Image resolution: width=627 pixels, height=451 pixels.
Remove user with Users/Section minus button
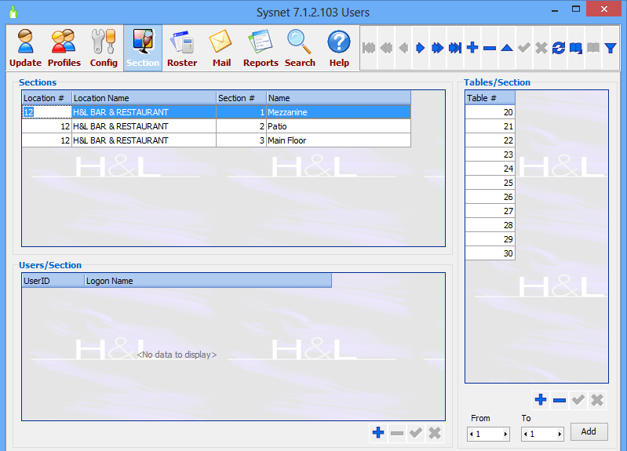[396, 433]
